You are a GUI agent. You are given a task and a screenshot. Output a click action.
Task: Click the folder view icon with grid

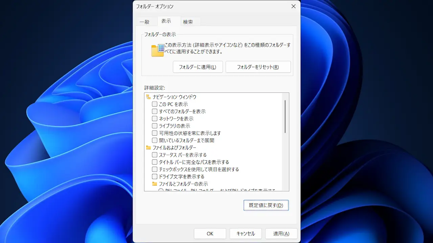(x=158, y=50)
